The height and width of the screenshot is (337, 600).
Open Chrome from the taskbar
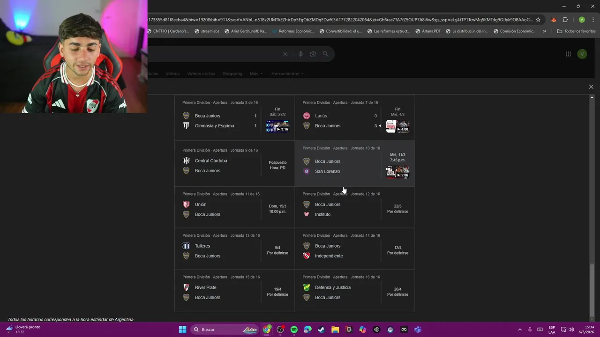tap(267, 330)
